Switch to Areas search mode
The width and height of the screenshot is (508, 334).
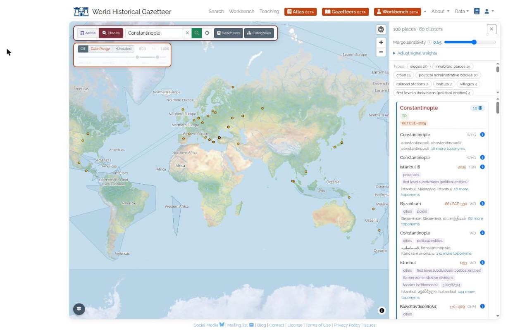(88, 33)
